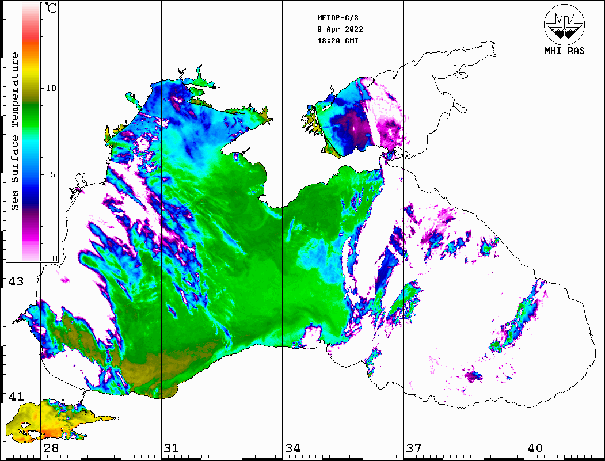The image size is (605, 461).
Task: Click the '10' tick on the scale
Action: (51, 88)
